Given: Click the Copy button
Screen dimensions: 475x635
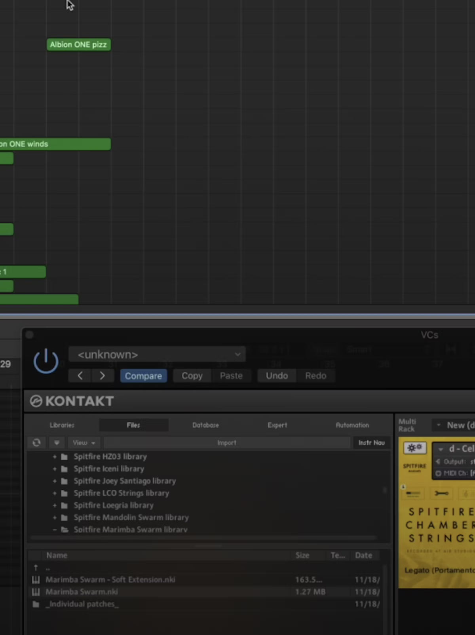Looking at the screenshot, I should point(192,376).
